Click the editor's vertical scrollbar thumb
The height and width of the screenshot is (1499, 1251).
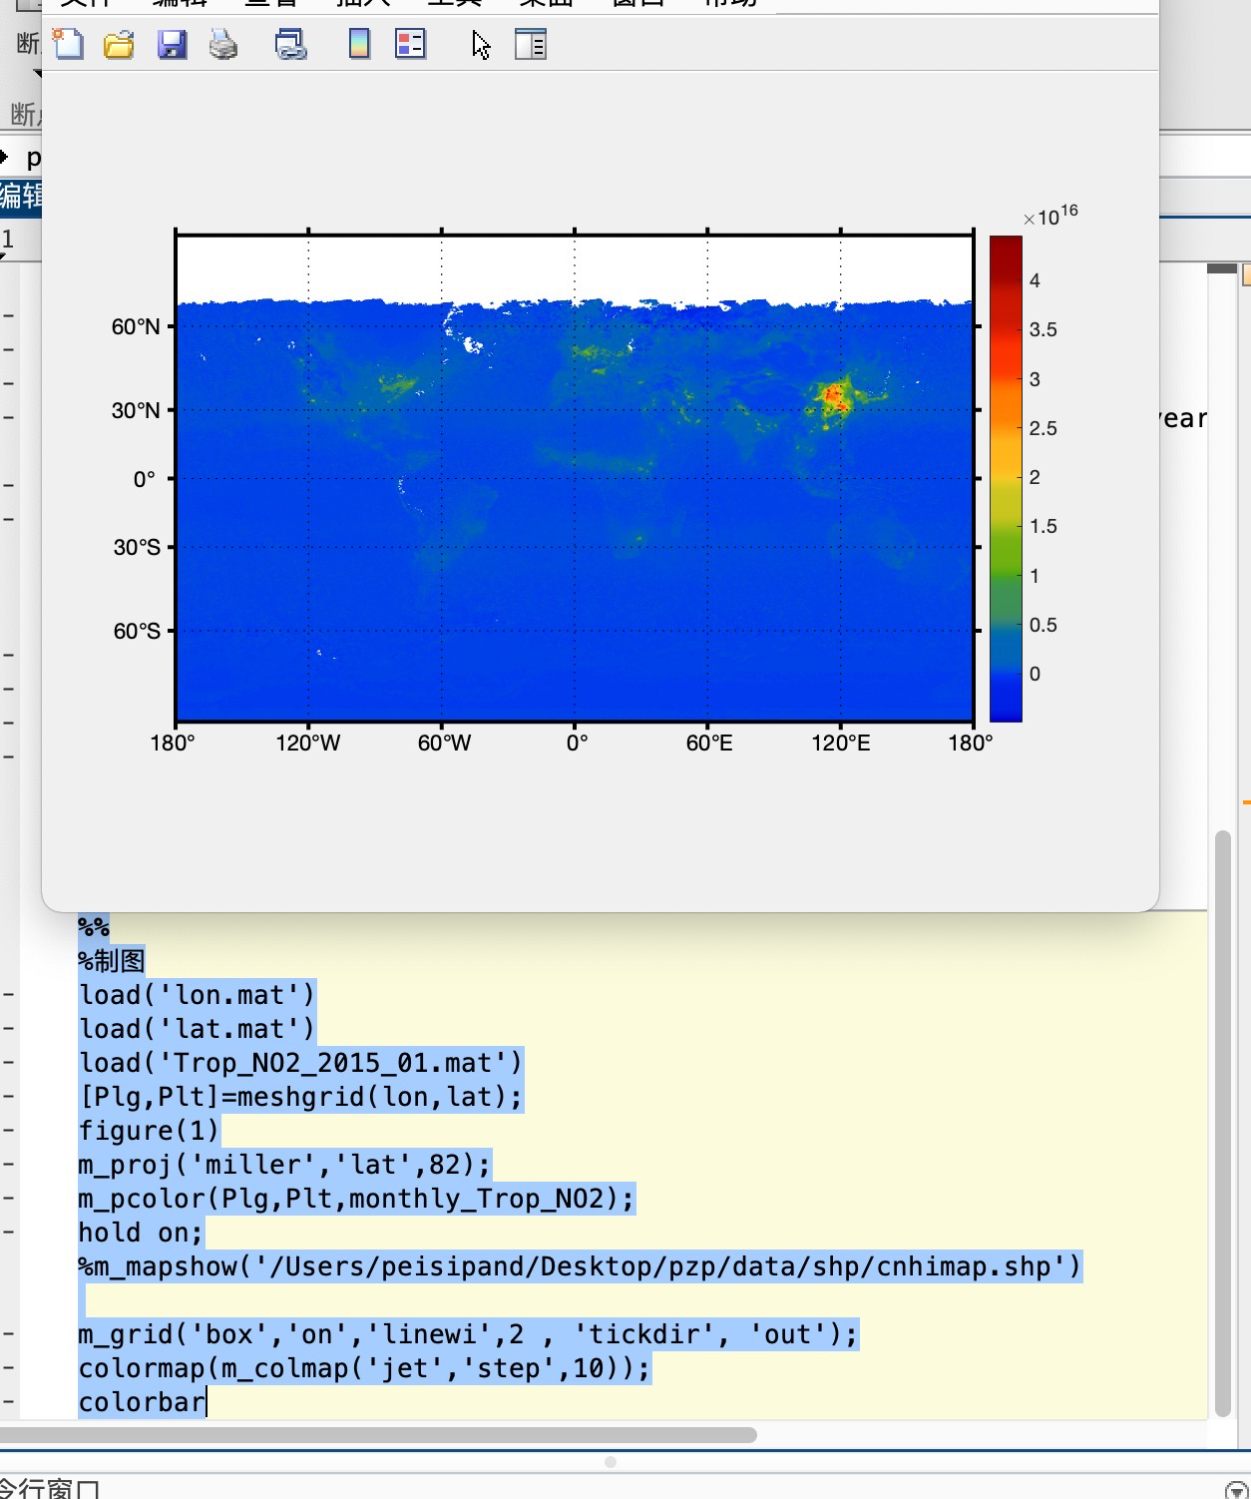pos(1223,1123)
